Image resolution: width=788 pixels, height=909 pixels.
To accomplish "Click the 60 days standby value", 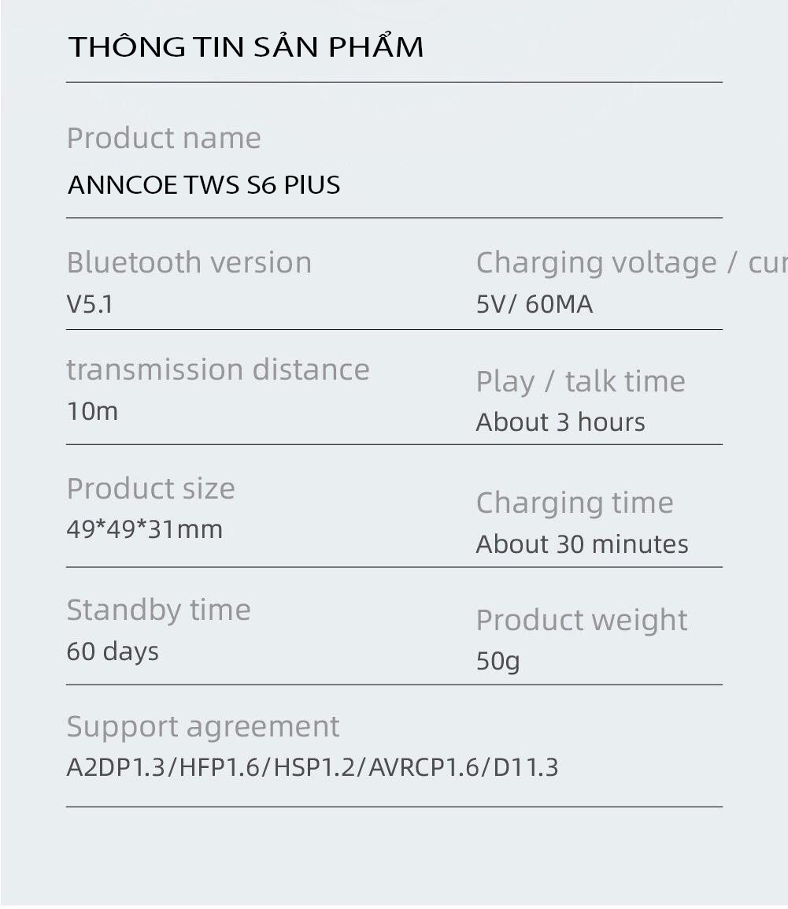I will (x=113, y=651).
